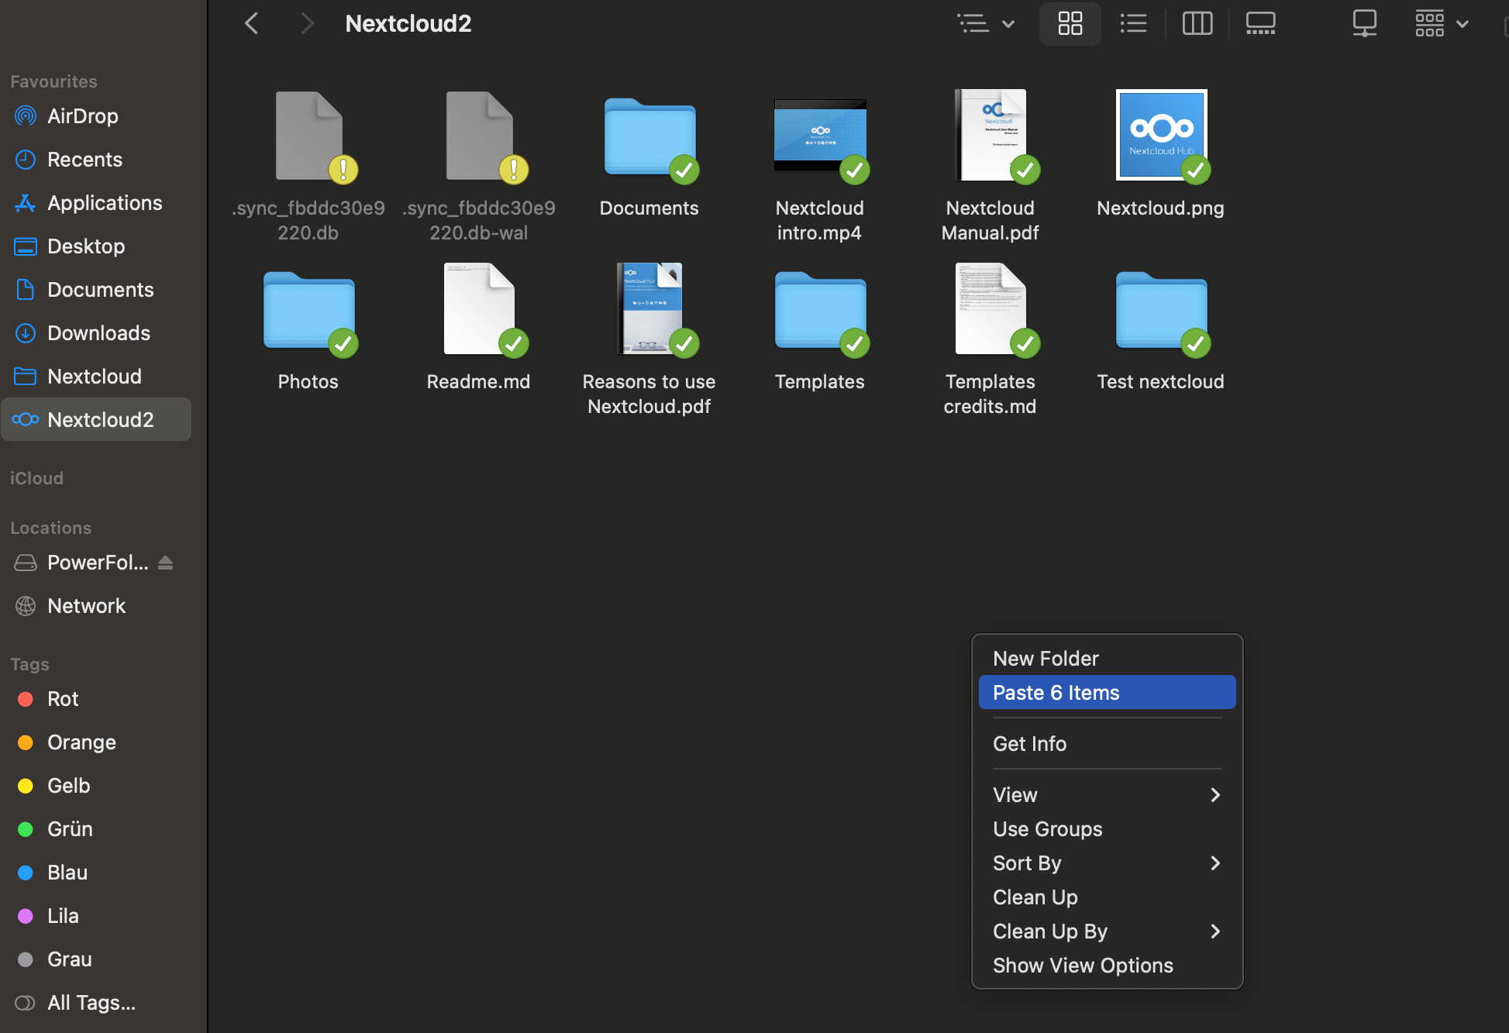Image resolution: width=1509 pixels, height=1033 pixels.
Task: Filter by the Grün green tag
Action: click(x=96, y=829)
